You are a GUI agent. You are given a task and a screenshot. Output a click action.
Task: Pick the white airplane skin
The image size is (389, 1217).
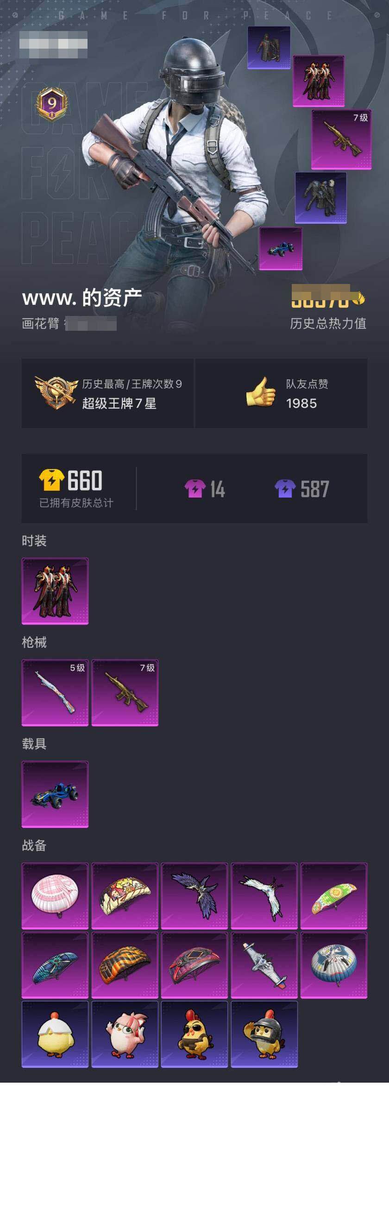click(x=264, y=965)
